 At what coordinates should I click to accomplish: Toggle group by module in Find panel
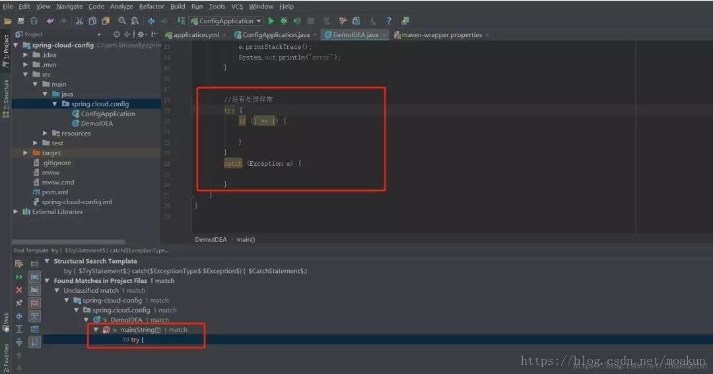coord(34,277)
